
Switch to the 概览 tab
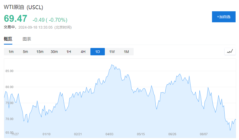click(8, 39)
